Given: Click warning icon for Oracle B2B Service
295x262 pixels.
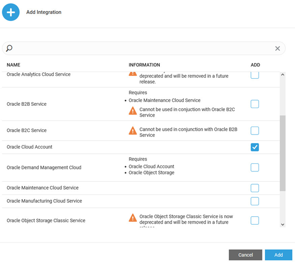Looking at the screenshot, I should 133,110.
